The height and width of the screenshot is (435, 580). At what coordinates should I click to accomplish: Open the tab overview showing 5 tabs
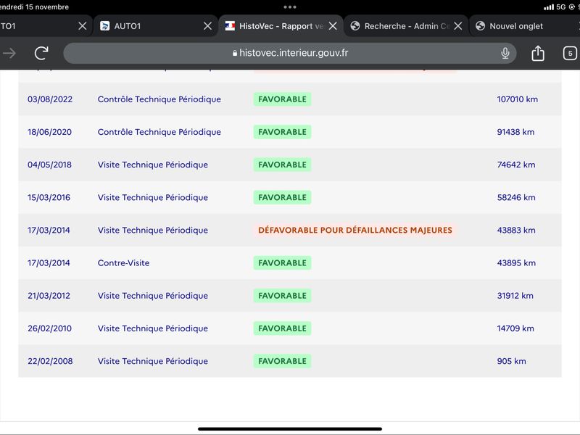tap(570, 53)
